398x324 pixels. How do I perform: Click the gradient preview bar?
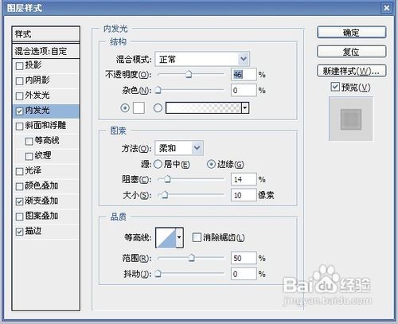(204, 108)
